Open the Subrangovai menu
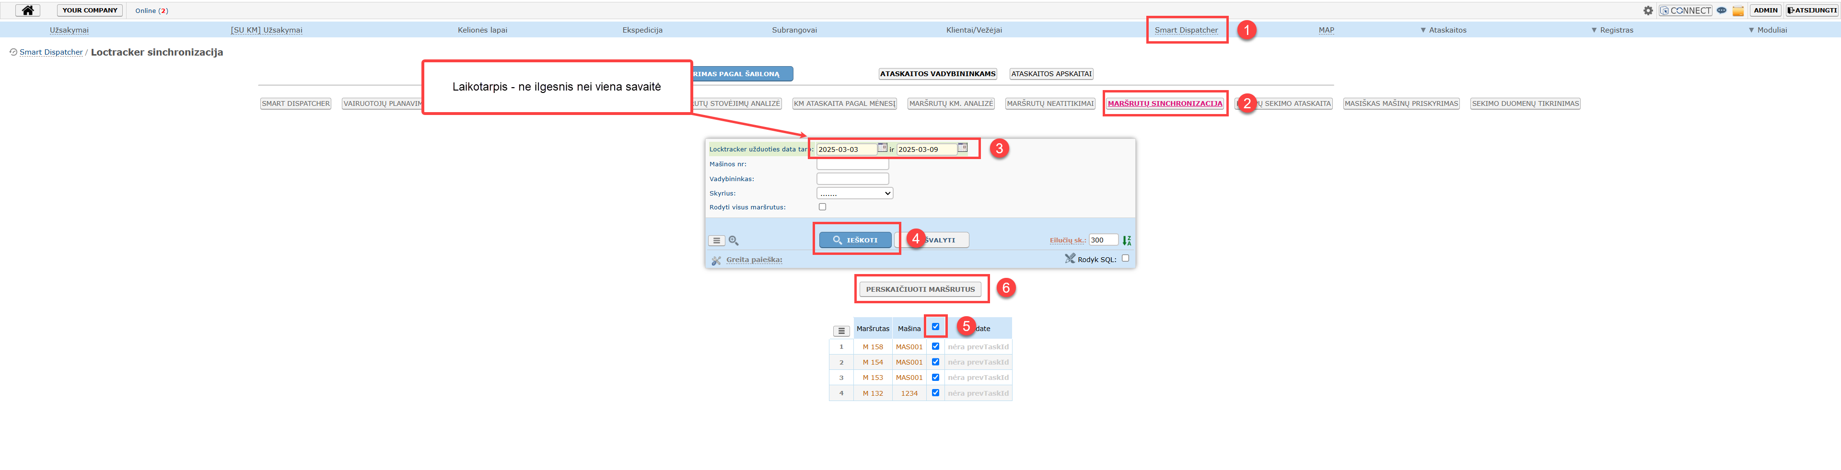Viewport: 1841px width, 470px height. pos(794,30)
